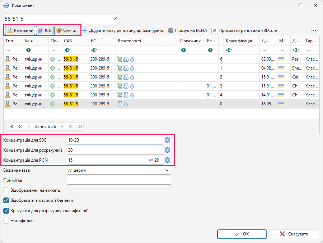Open the ЄС column filter operator
Image resolution: width=323 pixels, height=243 pixels.
click(94, 51)
